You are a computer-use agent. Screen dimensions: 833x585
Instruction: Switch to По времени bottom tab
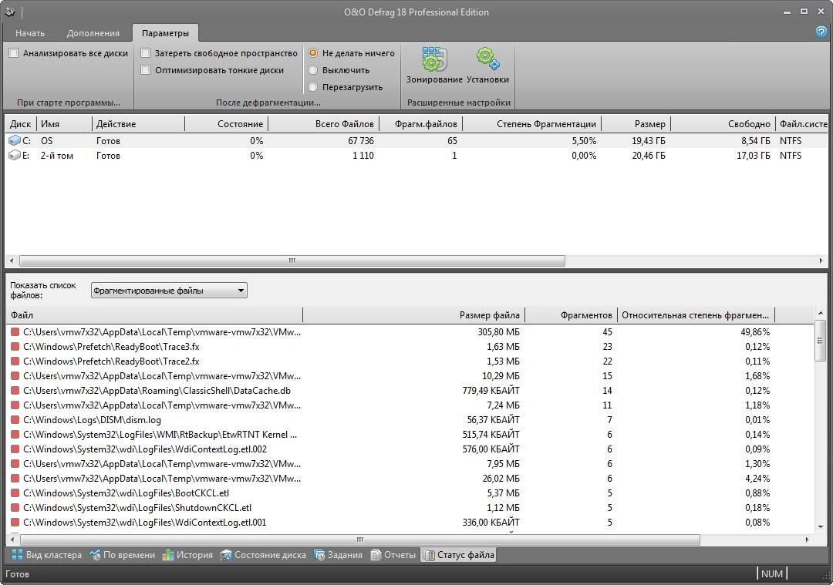(x=123, y=555)
